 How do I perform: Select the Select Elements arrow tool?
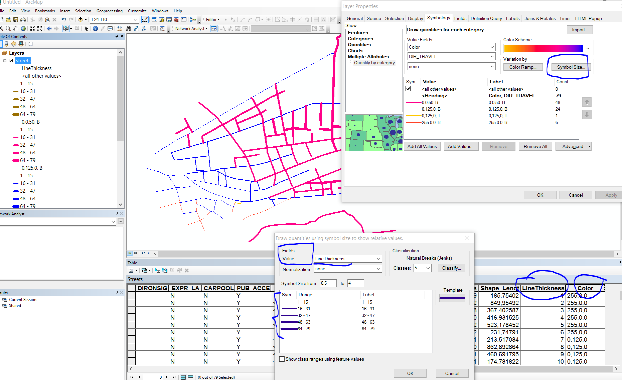86,29
